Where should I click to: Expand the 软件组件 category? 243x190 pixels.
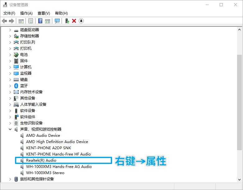coord(10,117)
